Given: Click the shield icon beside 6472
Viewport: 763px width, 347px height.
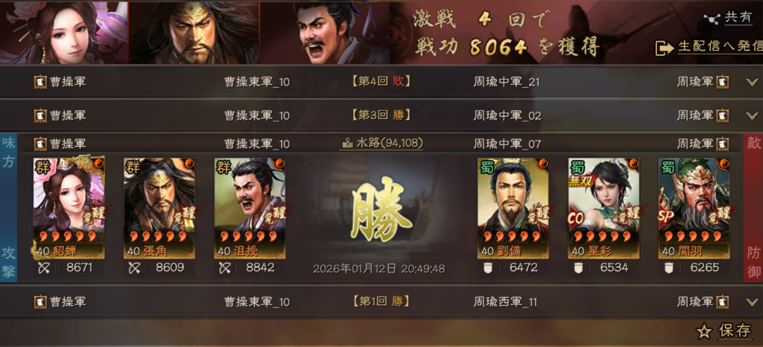Looking at the screenshot, I should pos(488,267).
